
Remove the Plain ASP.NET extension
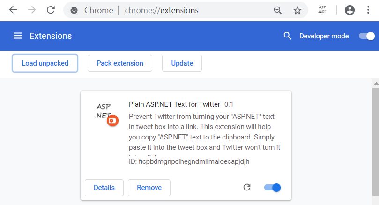149,188
